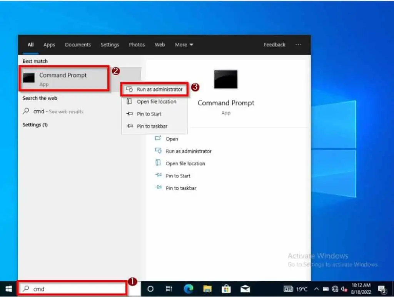
Task: Switch to the Settings search tab
Action: coord(110,45)
